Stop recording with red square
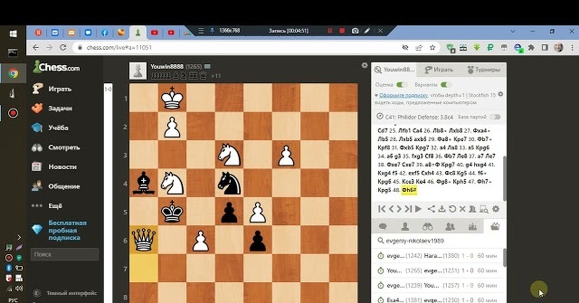 pos(342,31)
